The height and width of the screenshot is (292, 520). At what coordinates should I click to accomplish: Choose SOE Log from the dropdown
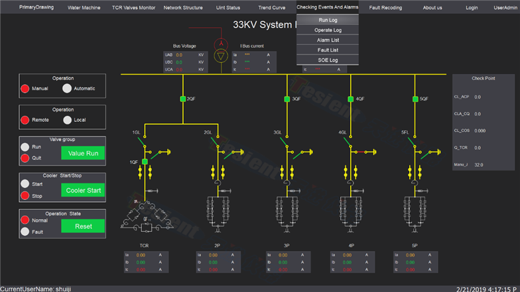tap(328, 60)
